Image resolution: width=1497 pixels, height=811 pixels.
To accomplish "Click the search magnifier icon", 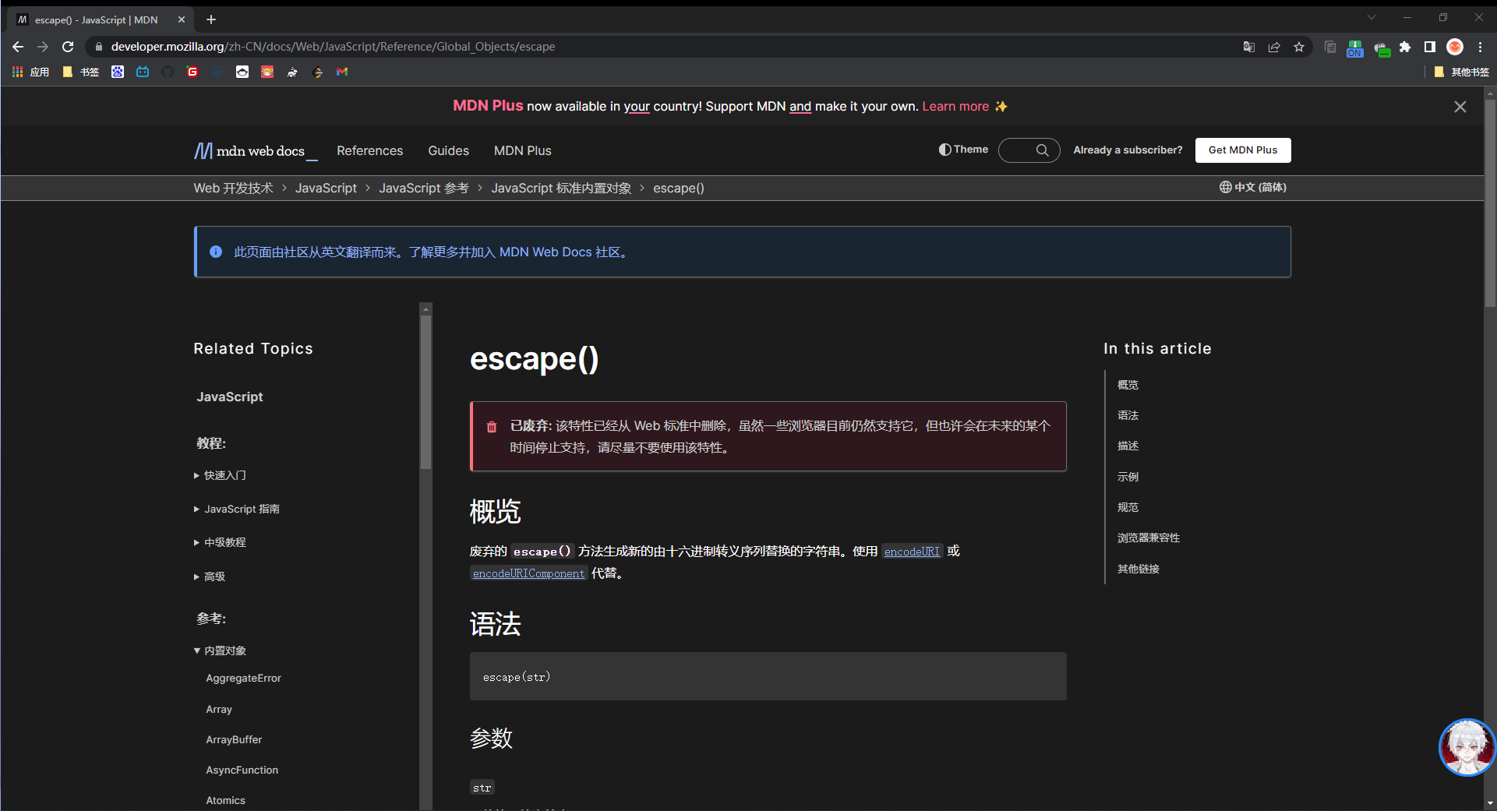I will click(1042, 150).
